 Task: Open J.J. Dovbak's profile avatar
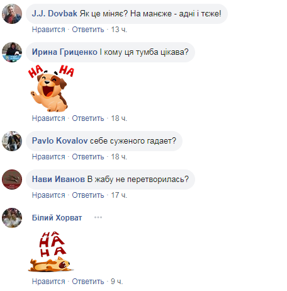pyautogui.click(x=12, y=14)
